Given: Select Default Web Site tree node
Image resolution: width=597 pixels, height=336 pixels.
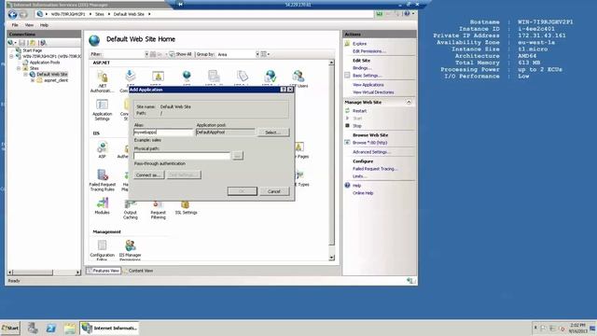Looking at the screenshot, I should pyautogui.click(x=52, y=75).
